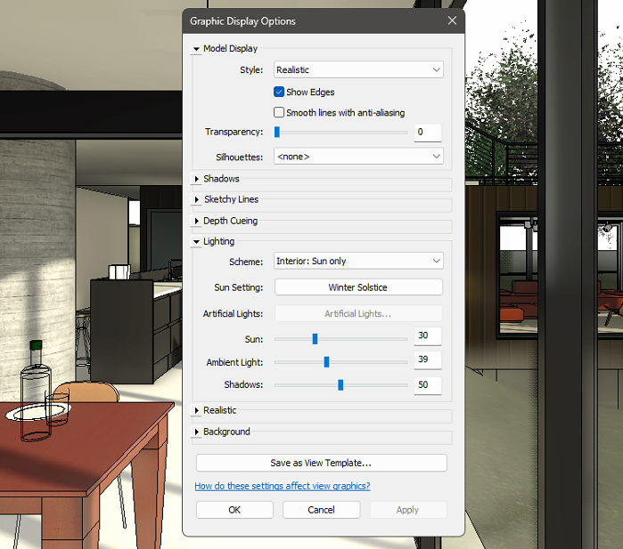Expand the Depth Cueing section
This screenshot has width=623, height=549.
point(196,221)
